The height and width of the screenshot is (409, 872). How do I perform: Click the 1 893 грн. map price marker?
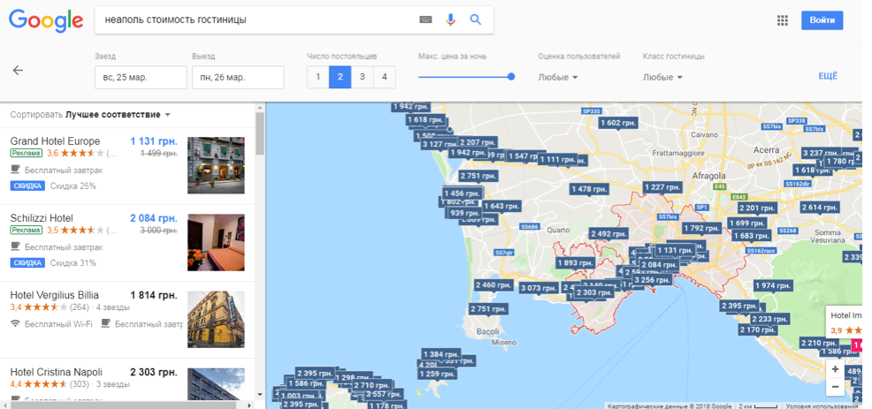click(576, 263)
